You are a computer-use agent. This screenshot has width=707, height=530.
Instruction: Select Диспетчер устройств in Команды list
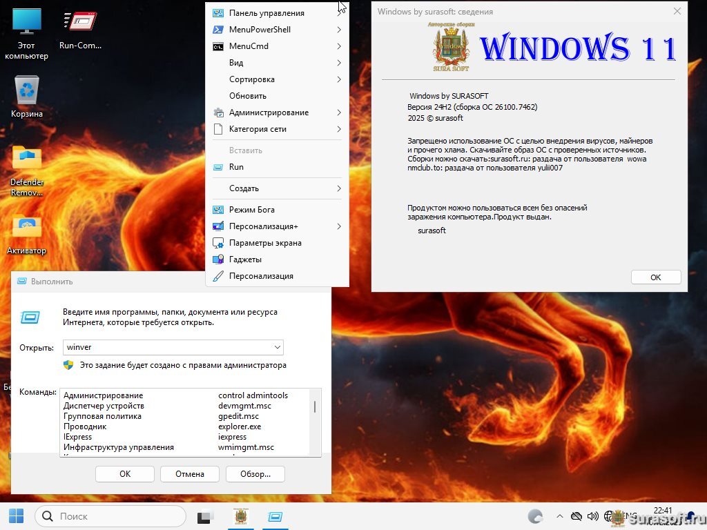[185, 406]
